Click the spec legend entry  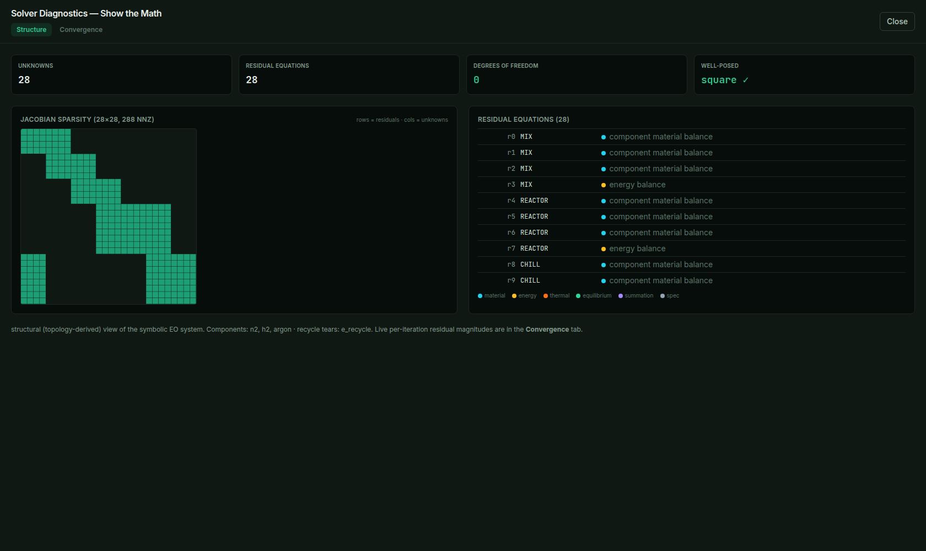tap(670, 296)
